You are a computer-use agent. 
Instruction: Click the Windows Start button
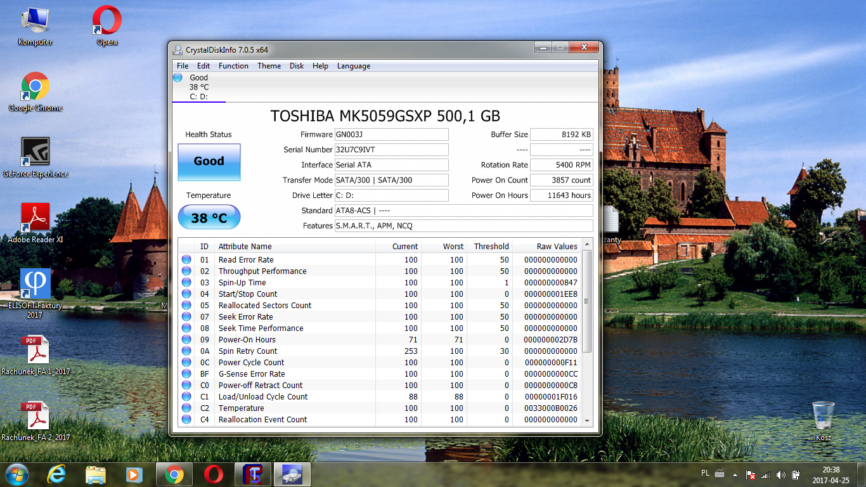pos(16,474)
